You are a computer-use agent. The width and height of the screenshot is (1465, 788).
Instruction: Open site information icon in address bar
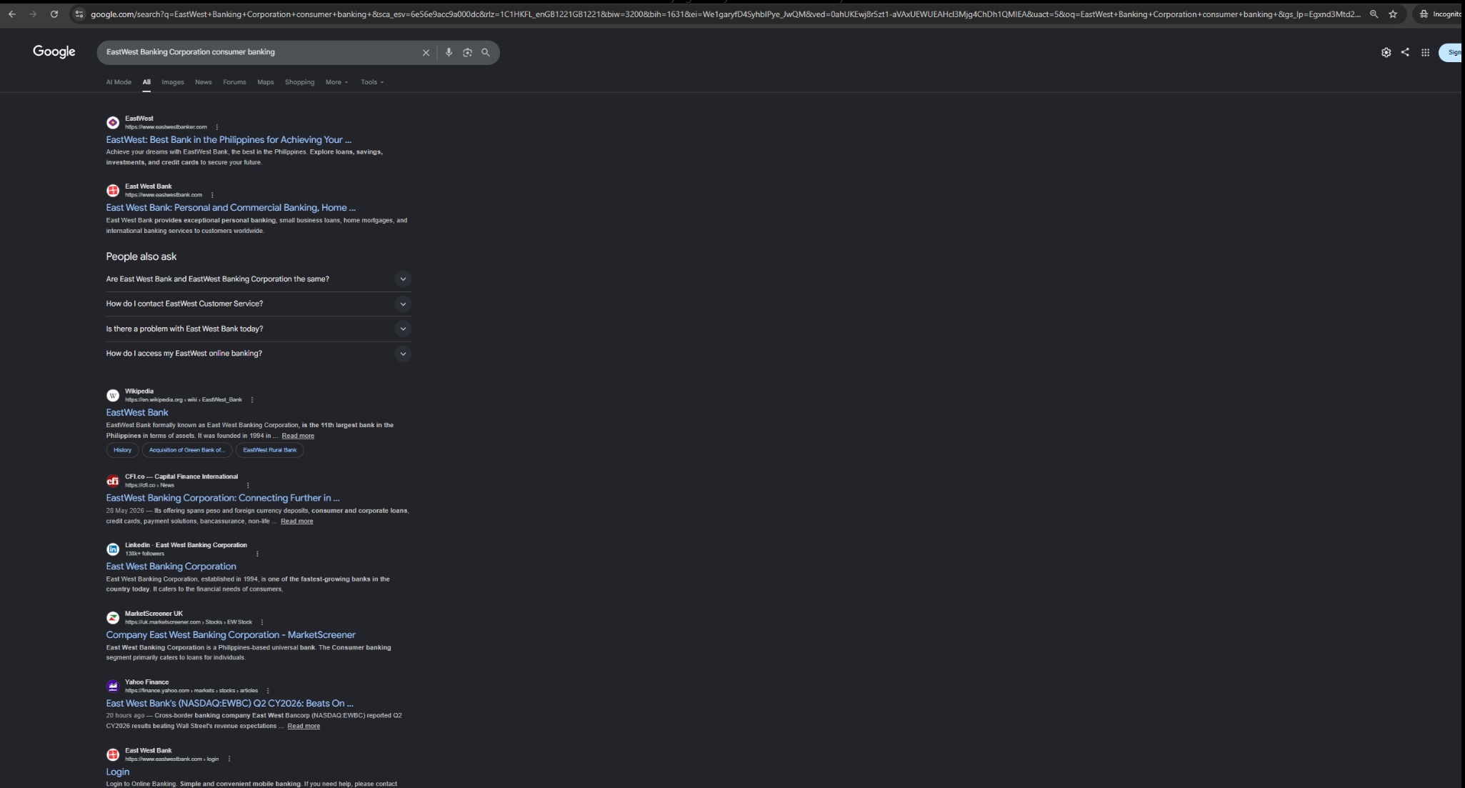[x=79, y=14]
